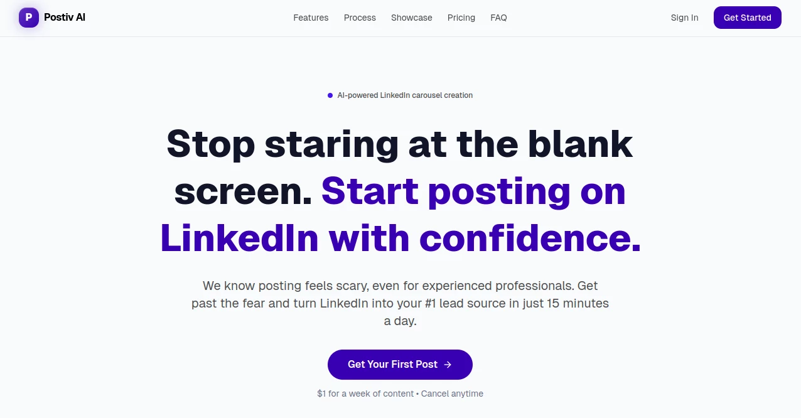Open the Pricing page from the top navigation
Viewport: 801px width, 418px height.
coord(461,18)
